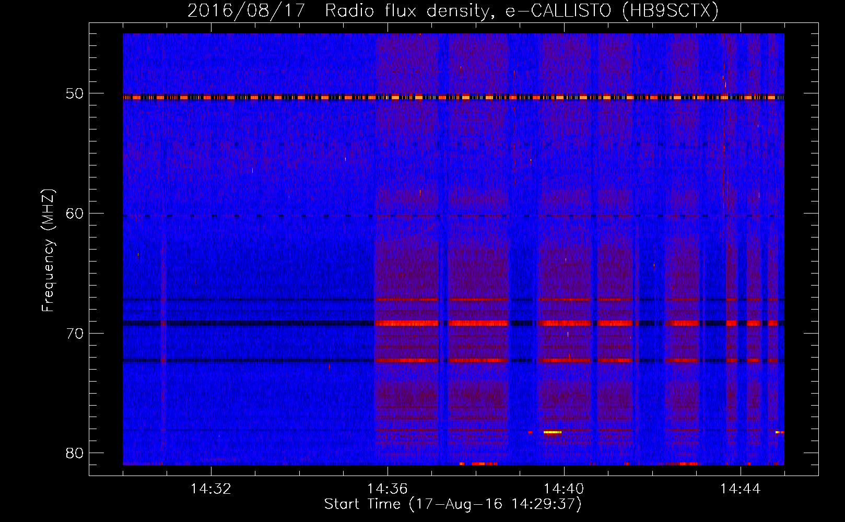845x522 pixels.
Task: Click the '14:40' time tick label
Action: click(x=564, y=489)
